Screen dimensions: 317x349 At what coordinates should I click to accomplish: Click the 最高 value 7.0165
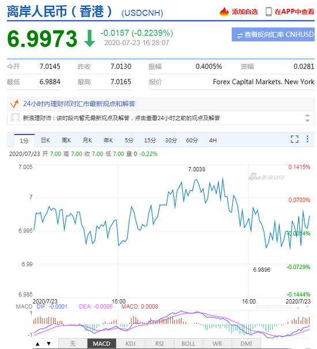121,82
